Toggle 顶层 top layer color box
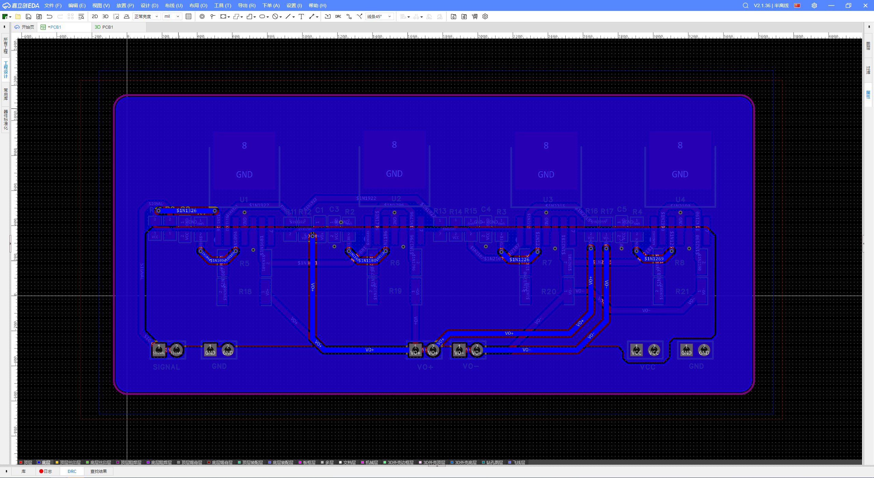The height and width of the screenshot is (478, 874). coord(21,462)
